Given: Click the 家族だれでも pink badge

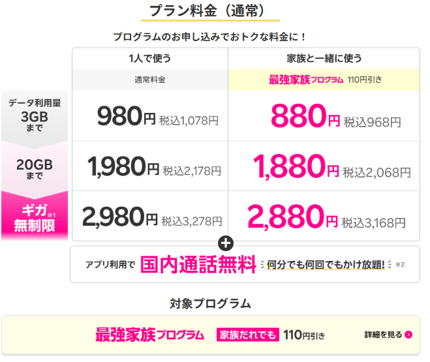Looking at the screenshot, I should click(248, 335).
